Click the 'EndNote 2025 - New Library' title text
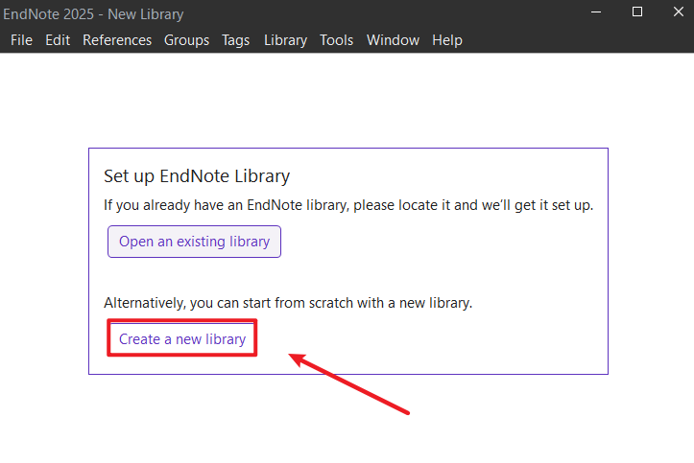694x463 pixels. tap(94, 14)
